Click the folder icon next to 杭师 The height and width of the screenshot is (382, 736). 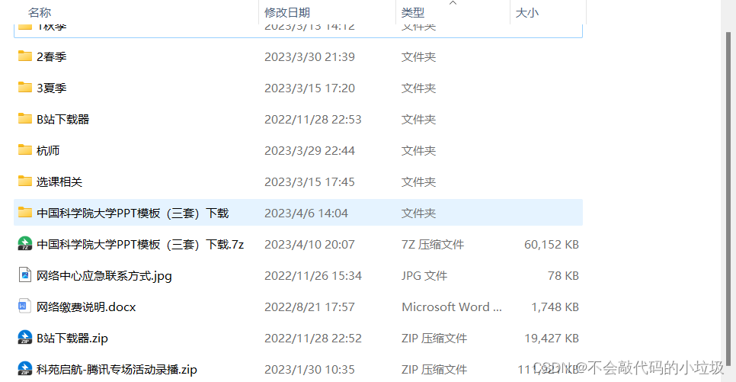pyautogui.click(x=25, y=150)
